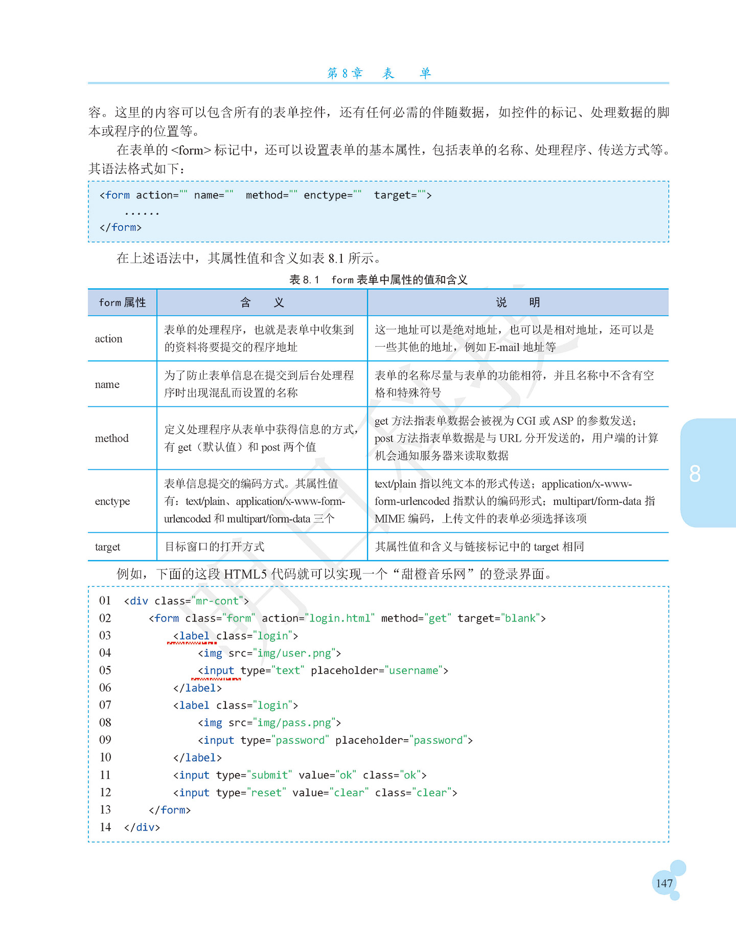736x937 pixels.
Task: Click the blue chapter 8 side tab
Action: coord(708,473)
